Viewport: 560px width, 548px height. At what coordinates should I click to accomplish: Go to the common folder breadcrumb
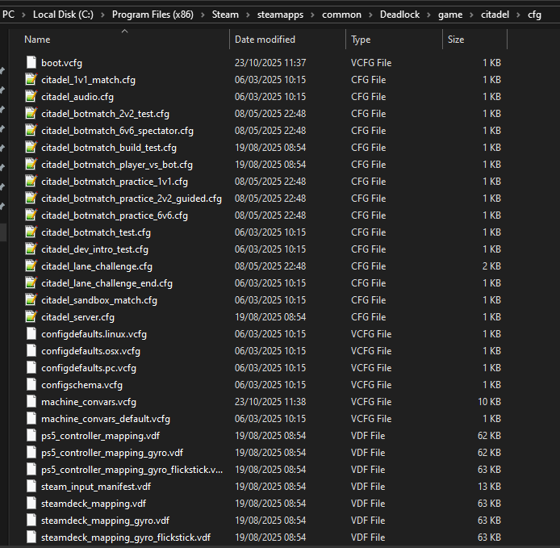pos(341,15)
